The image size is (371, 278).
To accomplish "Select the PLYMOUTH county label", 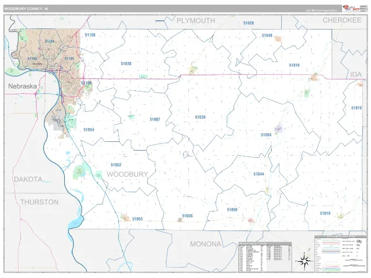I will click(x=196, y=21).
